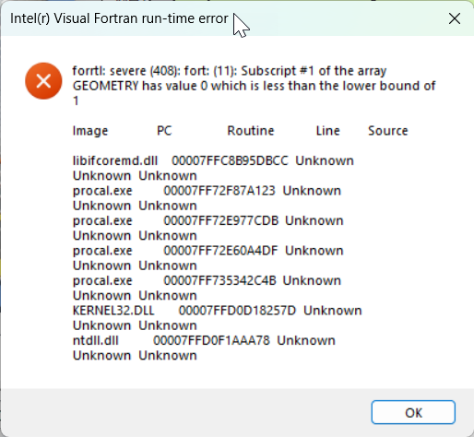
Task: Click the address 00007FF72E60A4DF
Action: point(220,251)
